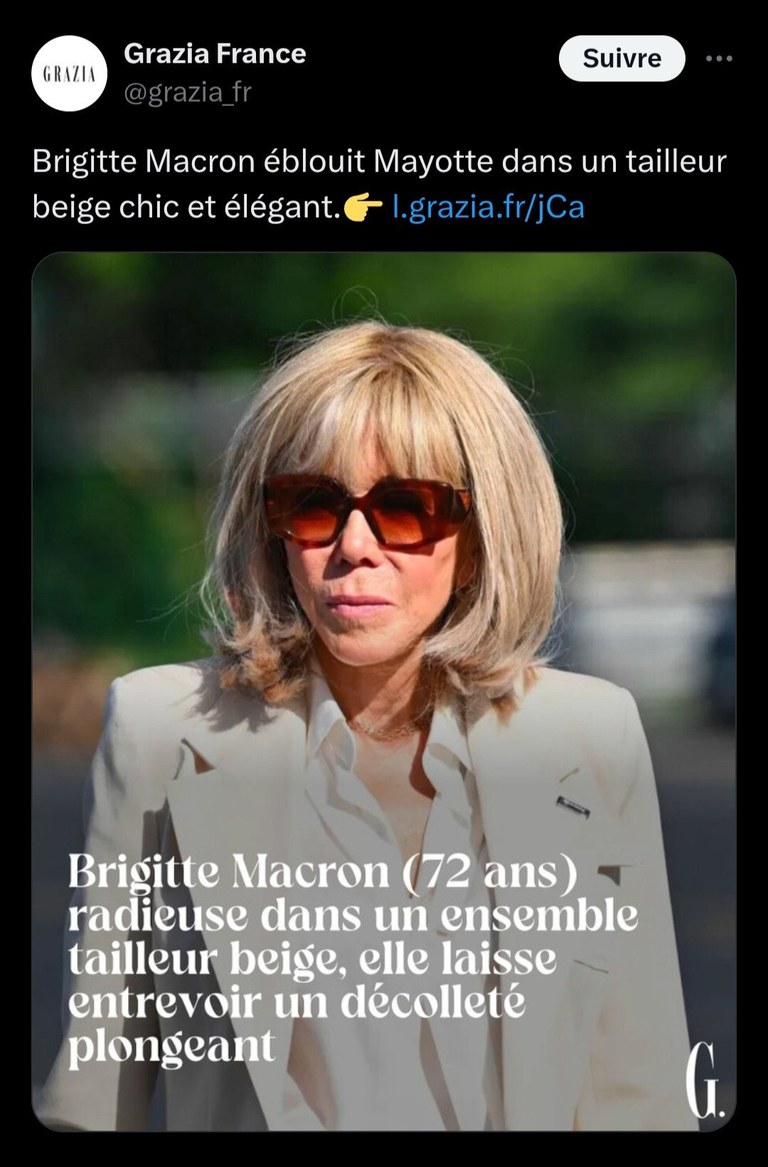Tap the G. logo watermark on photo

pyautogui.click(x=704, y=1080)
